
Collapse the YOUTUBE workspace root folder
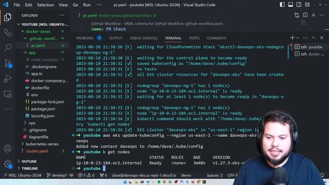(43, 24)
